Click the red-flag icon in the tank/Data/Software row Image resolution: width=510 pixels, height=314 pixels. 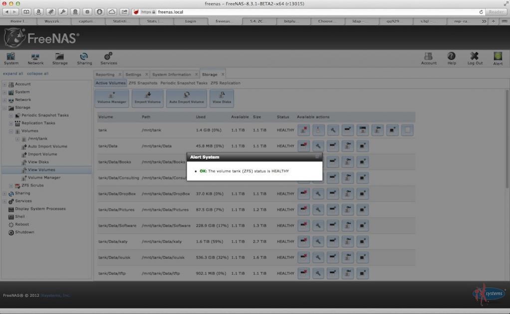pyautogui.click(x=303, y=226)
